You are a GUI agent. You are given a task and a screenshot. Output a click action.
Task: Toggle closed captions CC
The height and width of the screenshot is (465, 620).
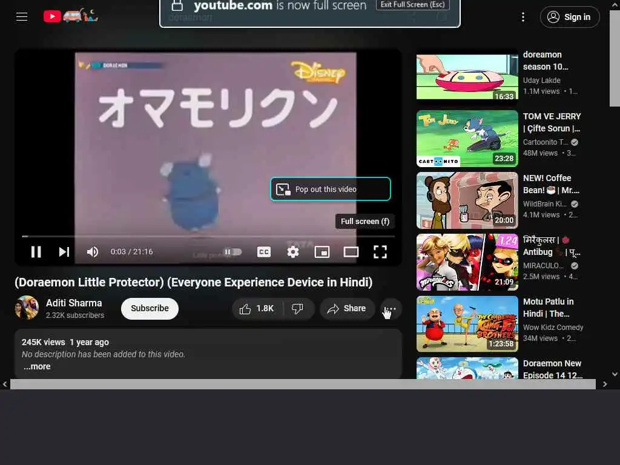(264, 252)
